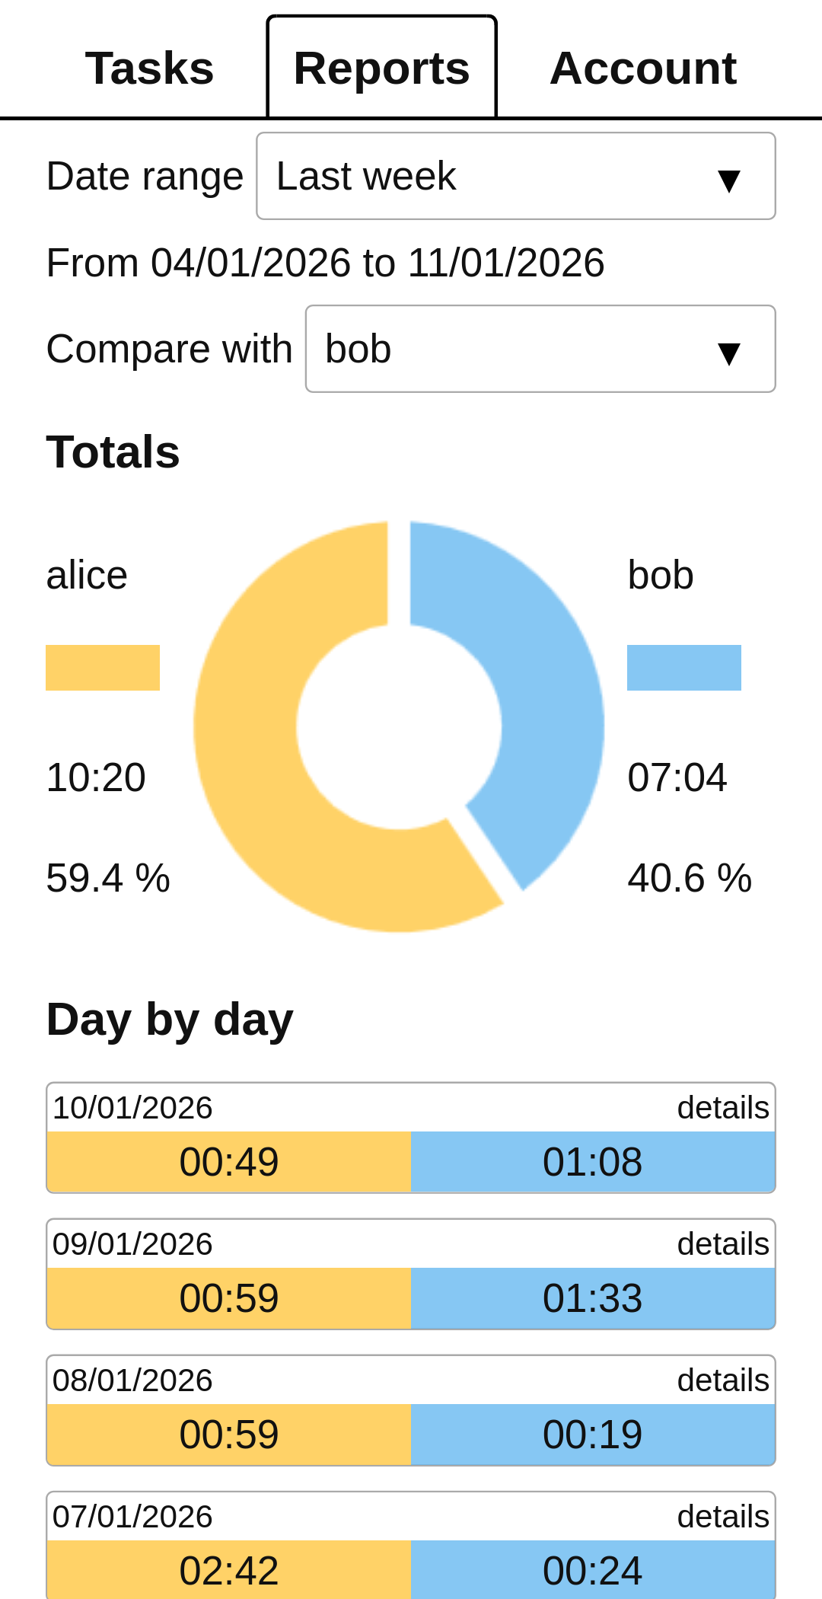This screenshot has height=1599, width=822.
Task: Open the Date range dropdown
Action: (x=515, y=177)
